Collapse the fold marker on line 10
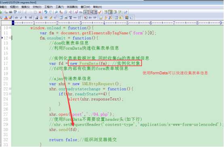 [x=10, y=27]
